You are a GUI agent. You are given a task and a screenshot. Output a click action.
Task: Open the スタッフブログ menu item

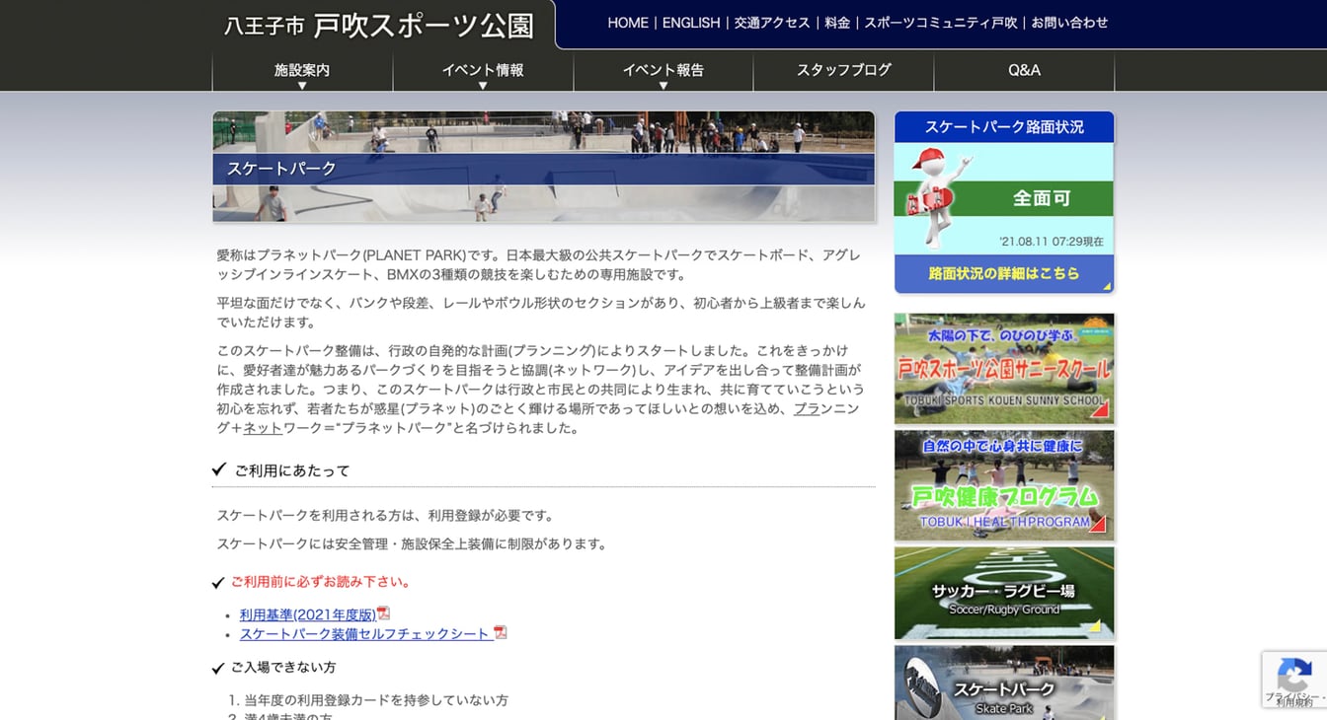click(x=843, y=70)
